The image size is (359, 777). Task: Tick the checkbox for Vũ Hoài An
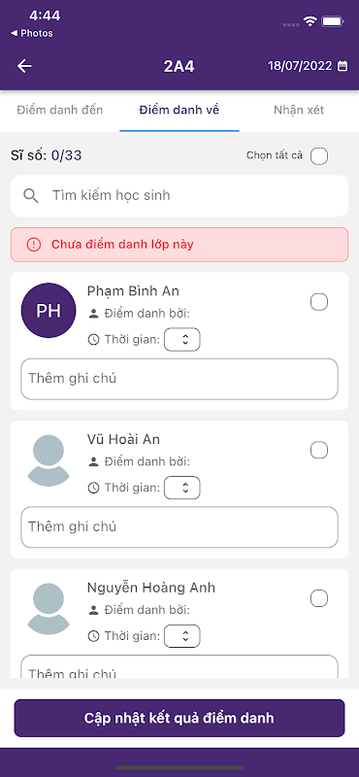click(x=319, y=451)
